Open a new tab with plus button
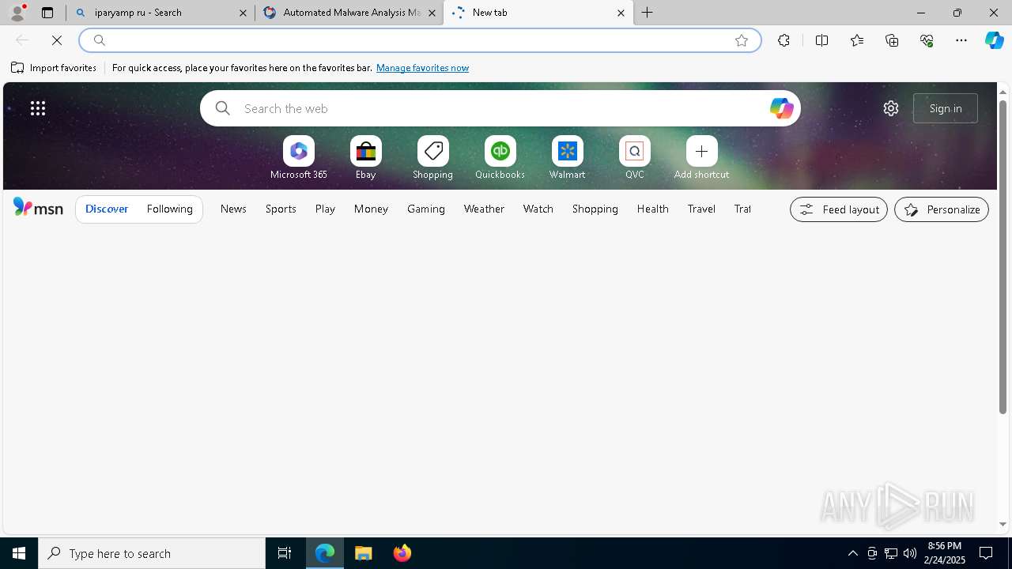1012x569 pixels. point(648,13)
